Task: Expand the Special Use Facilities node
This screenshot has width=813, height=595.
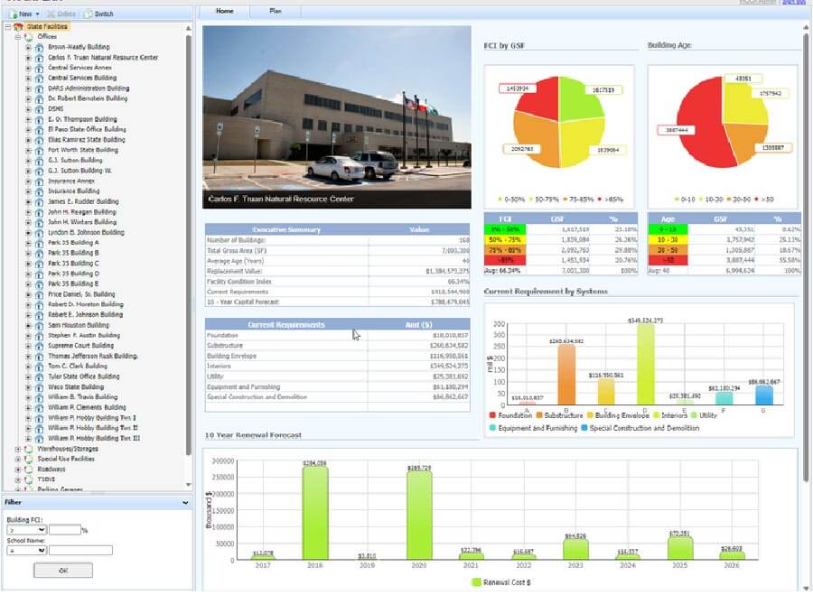Action: tap(18, 460)
